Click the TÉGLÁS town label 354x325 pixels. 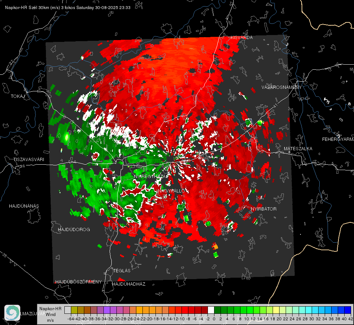pos(122,271)
